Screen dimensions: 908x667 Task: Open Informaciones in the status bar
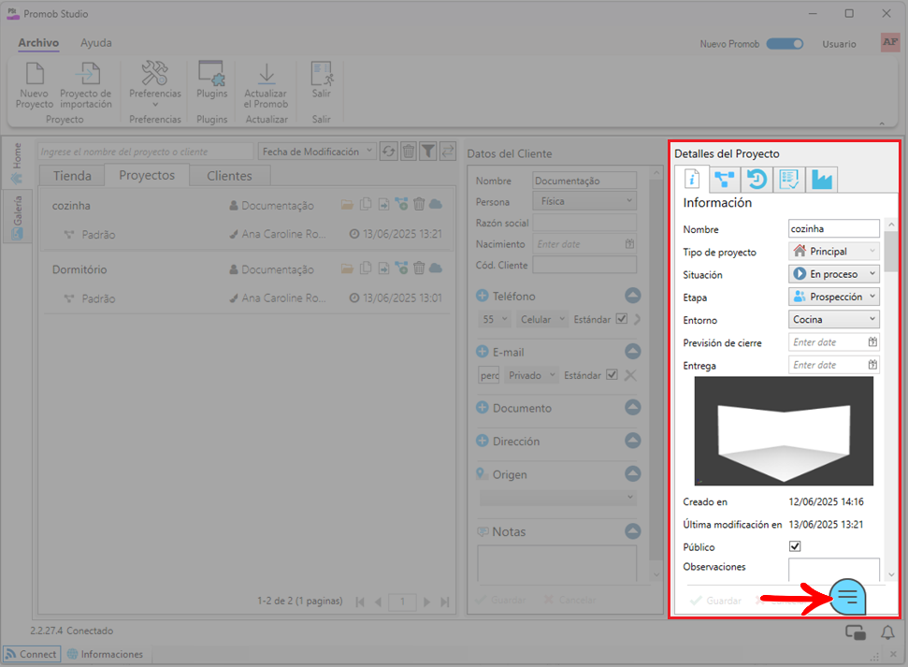click(105, 654)
